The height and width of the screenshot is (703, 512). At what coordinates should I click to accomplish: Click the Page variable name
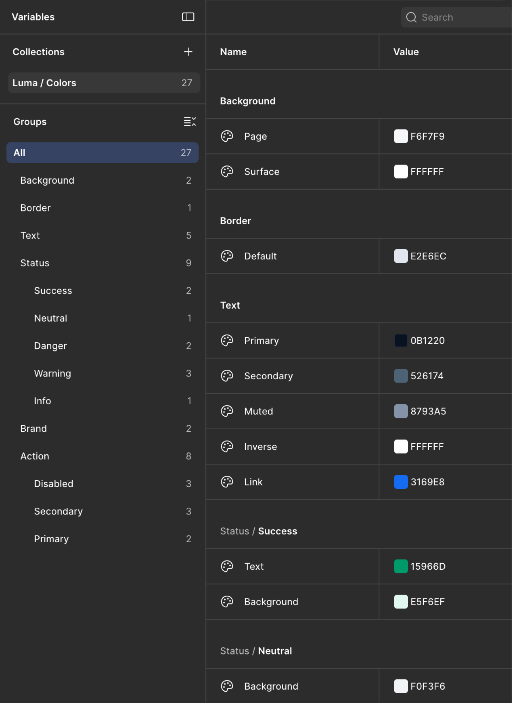coord(256,137)
